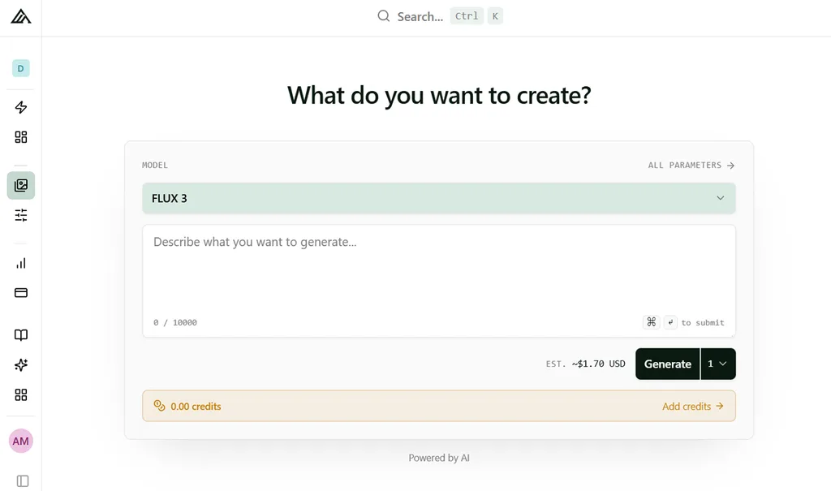The height and width of the screenshot is (491, 831).
Task: Click the lightning bolt sidebar icon
Action: click(x=20, y=107)
